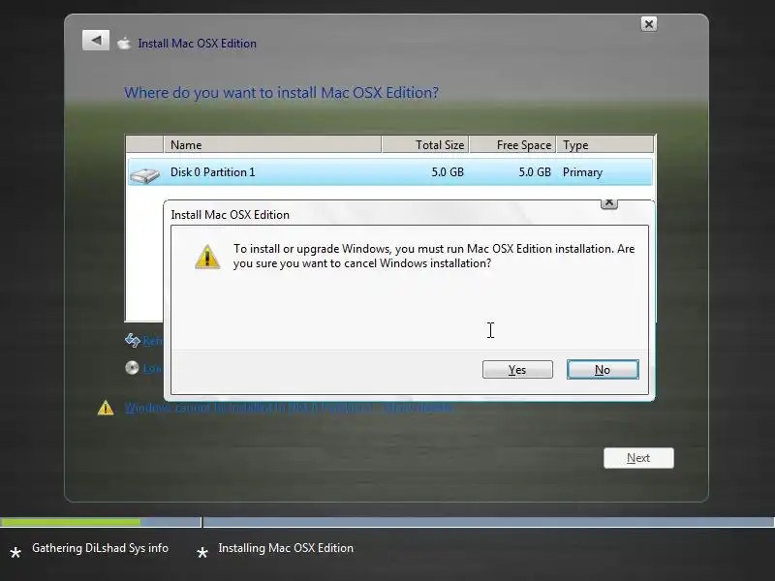
Task: Click the Next button
Action: click(638, 458)
